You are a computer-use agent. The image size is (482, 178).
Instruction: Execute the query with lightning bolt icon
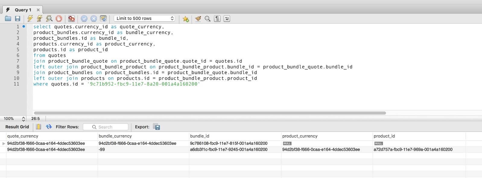coord(30,19)
